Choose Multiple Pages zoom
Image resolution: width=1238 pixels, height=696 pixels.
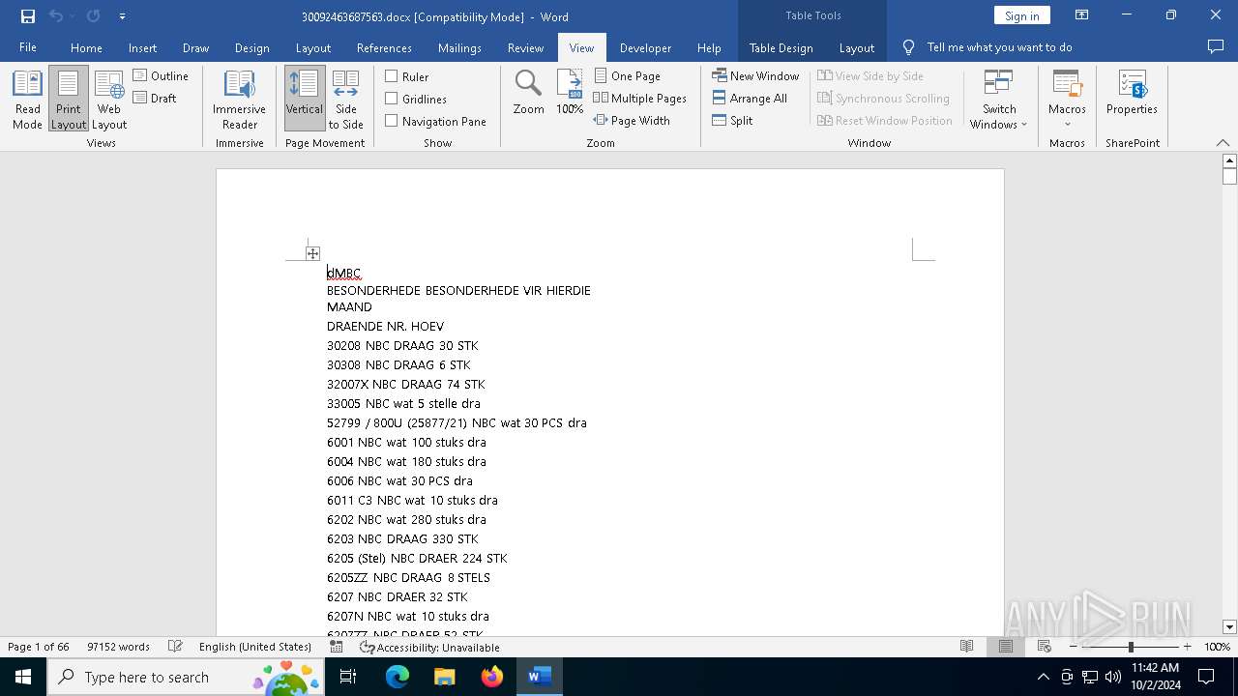pyautogui.click(x=639, y=98)
